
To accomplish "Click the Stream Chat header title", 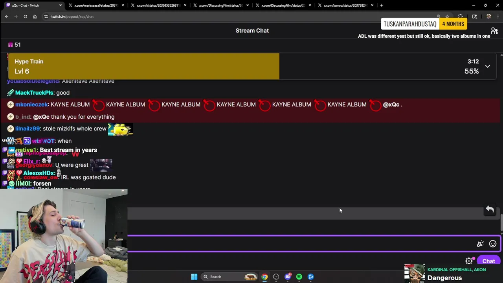I will [252, 31].
